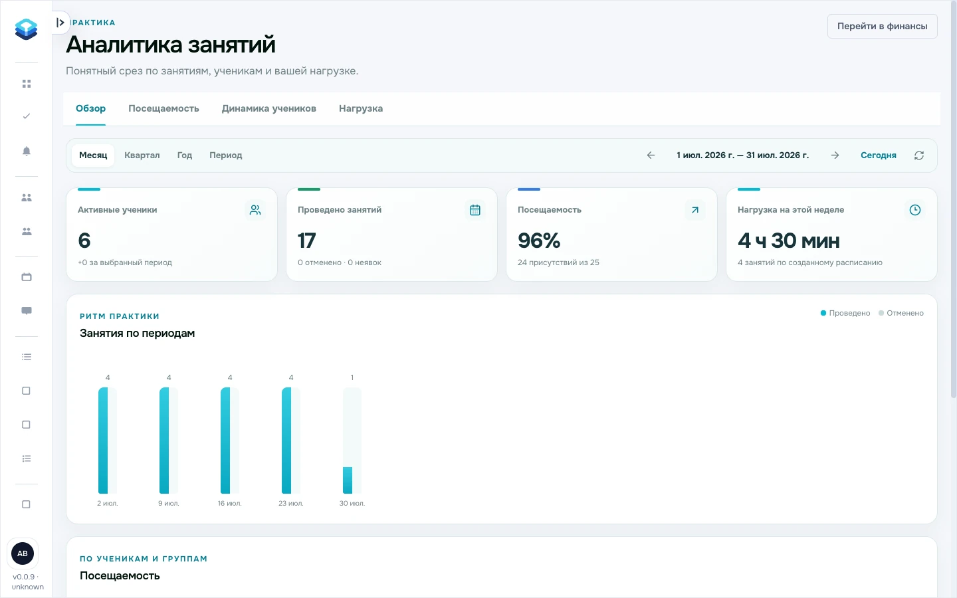The width and height of the screenshot is (957, 598).
Task: Click the date range '1 июл. 2026 г. — 31 июл. 2026 г.'
Action: click(742, 155)
